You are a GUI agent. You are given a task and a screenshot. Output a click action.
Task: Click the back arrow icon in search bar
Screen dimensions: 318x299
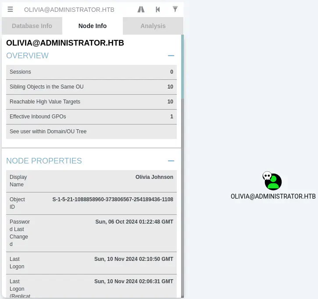click(158, 9)
